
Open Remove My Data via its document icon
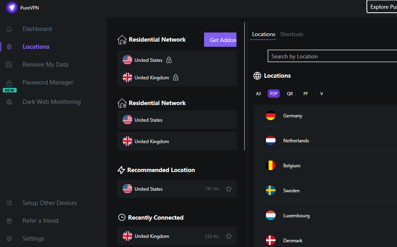[x=9, y=64]
